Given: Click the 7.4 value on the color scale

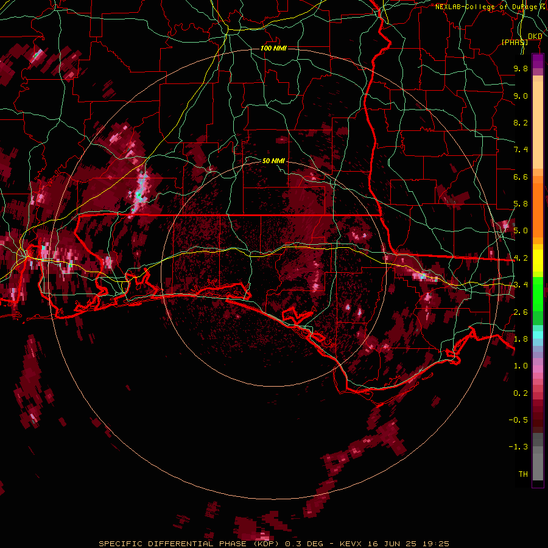Looking at the screenshot, I should [x=521, y=150].
